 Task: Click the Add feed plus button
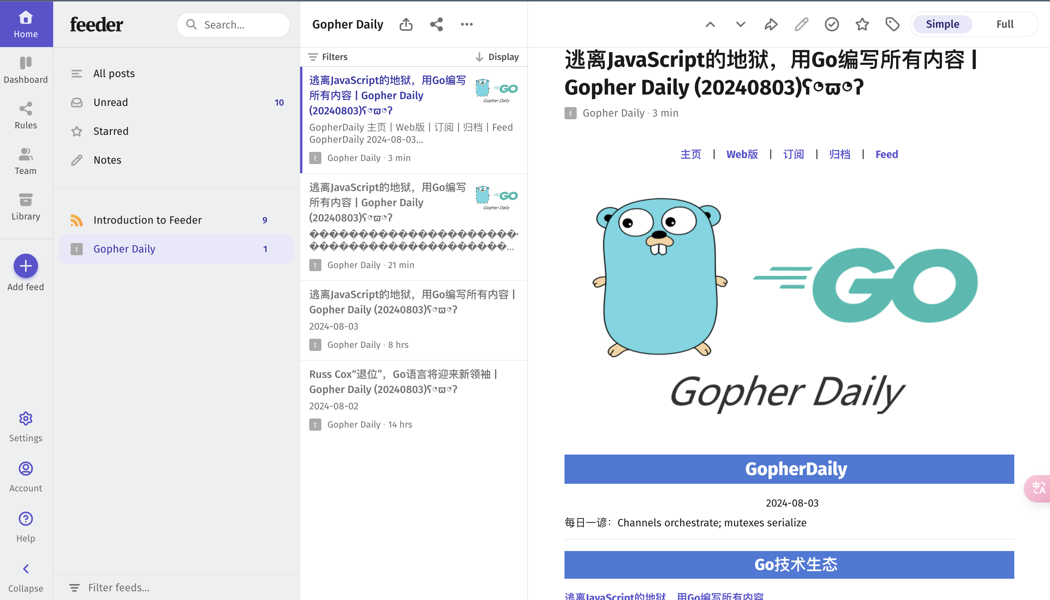point(25,266)
